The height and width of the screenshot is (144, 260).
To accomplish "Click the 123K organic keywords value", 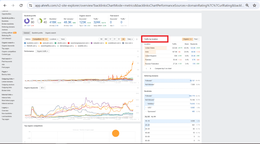I will [83, 22].
